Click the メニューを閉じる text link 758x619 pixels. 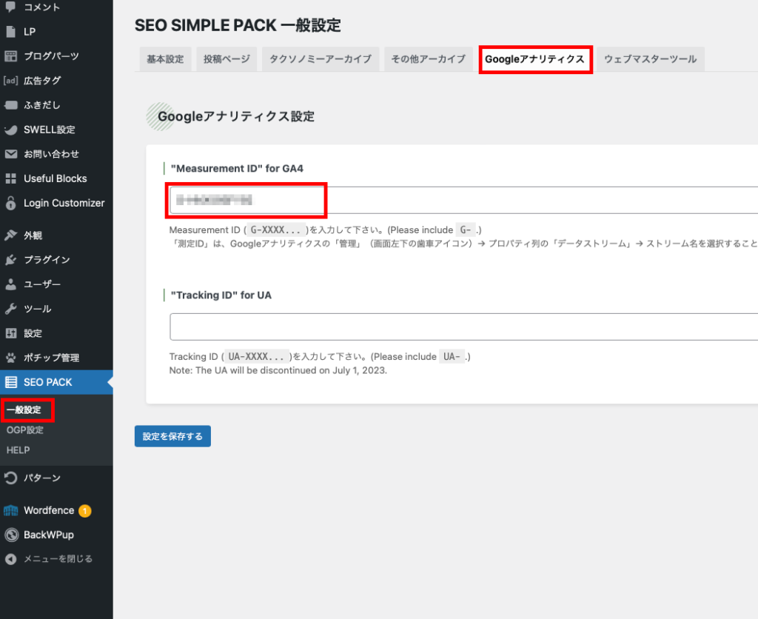tap(58, 559)
